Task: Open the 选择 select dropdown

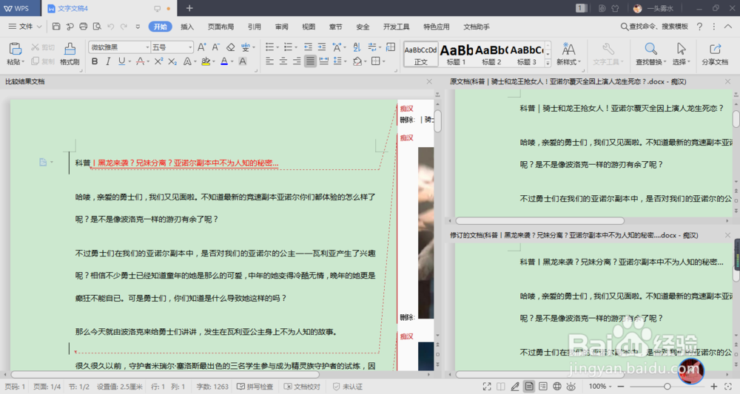Action: 681,62
